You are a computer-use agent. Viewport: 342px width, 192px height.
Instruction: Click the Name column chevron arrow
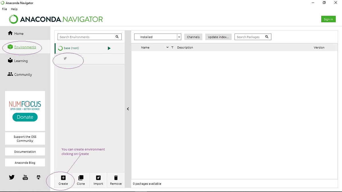tap(167, 48)
